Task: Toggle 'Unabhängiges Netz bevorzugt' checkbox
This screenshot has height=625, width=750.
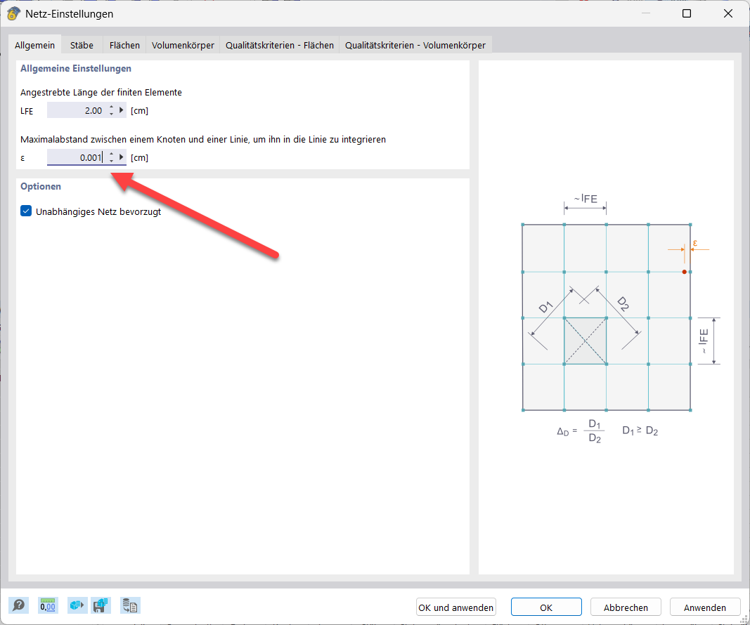Action: click(x=27, y=211)
